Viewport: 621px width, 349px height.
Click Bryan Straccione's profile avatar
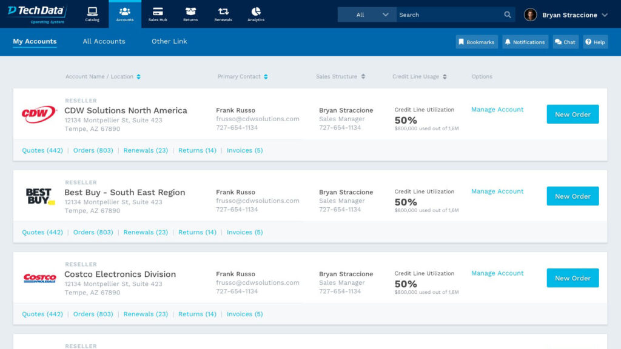[x=530, y=15]
